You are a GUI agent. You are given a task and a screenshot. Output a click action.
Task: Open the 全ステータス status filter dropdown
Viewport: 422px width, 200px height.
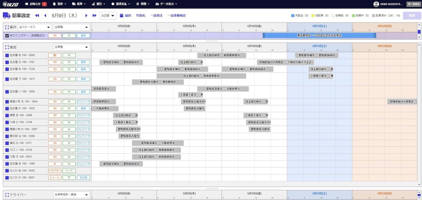click(x=35, y=27)
